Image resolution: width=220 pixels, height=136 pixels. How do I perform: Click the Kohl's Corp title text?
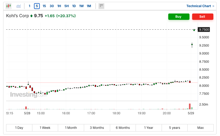18,16
